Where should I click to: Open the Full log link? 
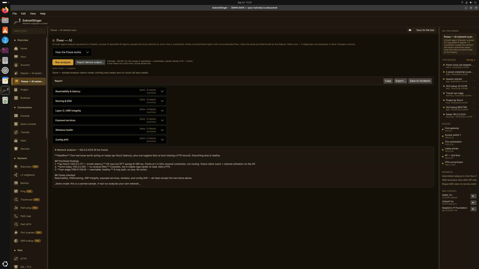(471, 60)
